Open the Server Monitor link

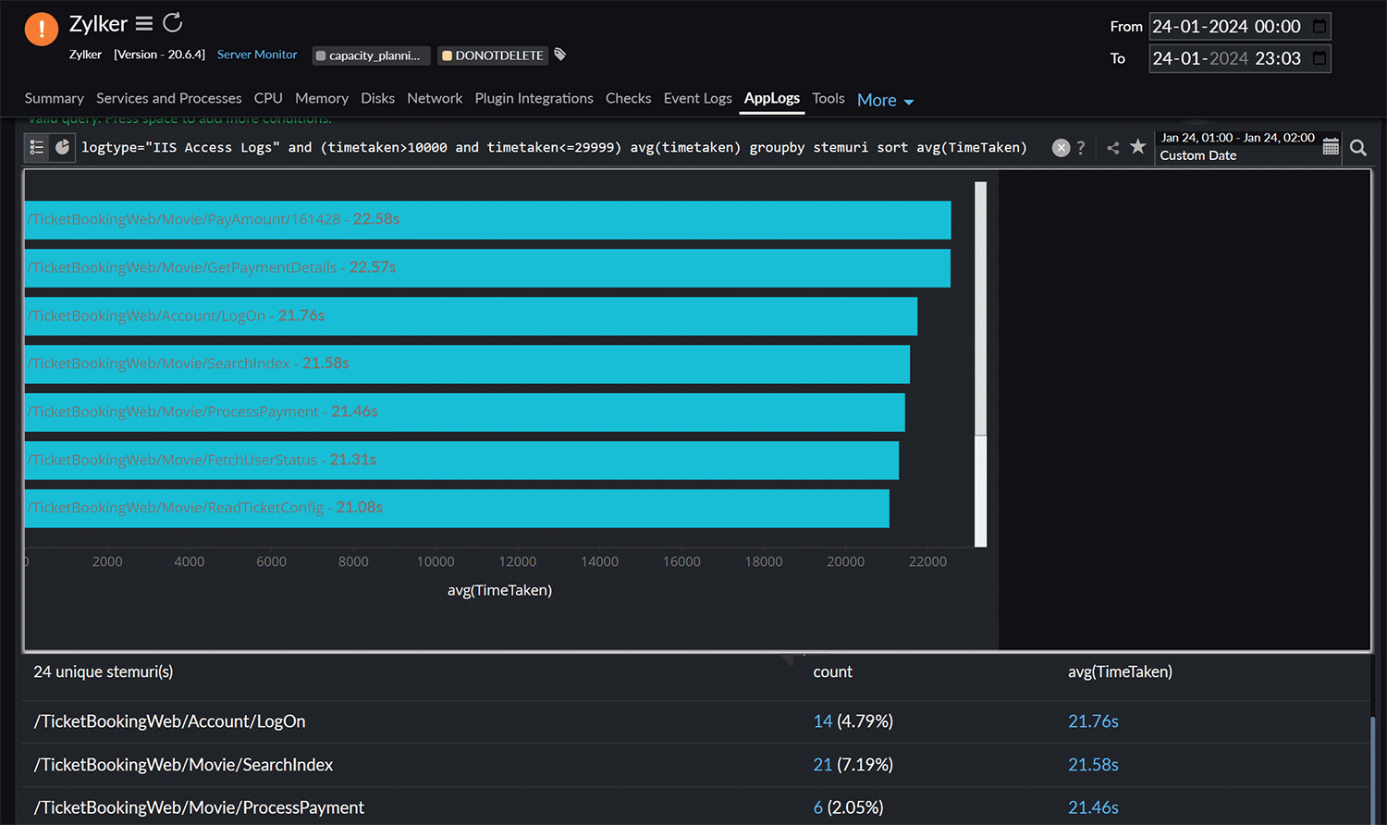pos(257,55)
